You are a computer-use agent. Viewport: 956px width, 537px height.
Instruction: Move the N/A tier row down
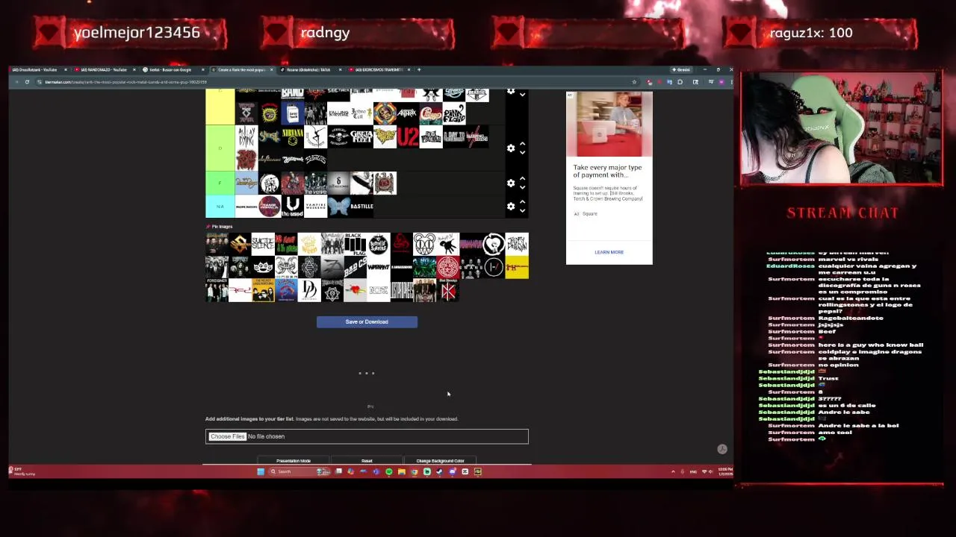pyautogui.click(x=522, y=211)
